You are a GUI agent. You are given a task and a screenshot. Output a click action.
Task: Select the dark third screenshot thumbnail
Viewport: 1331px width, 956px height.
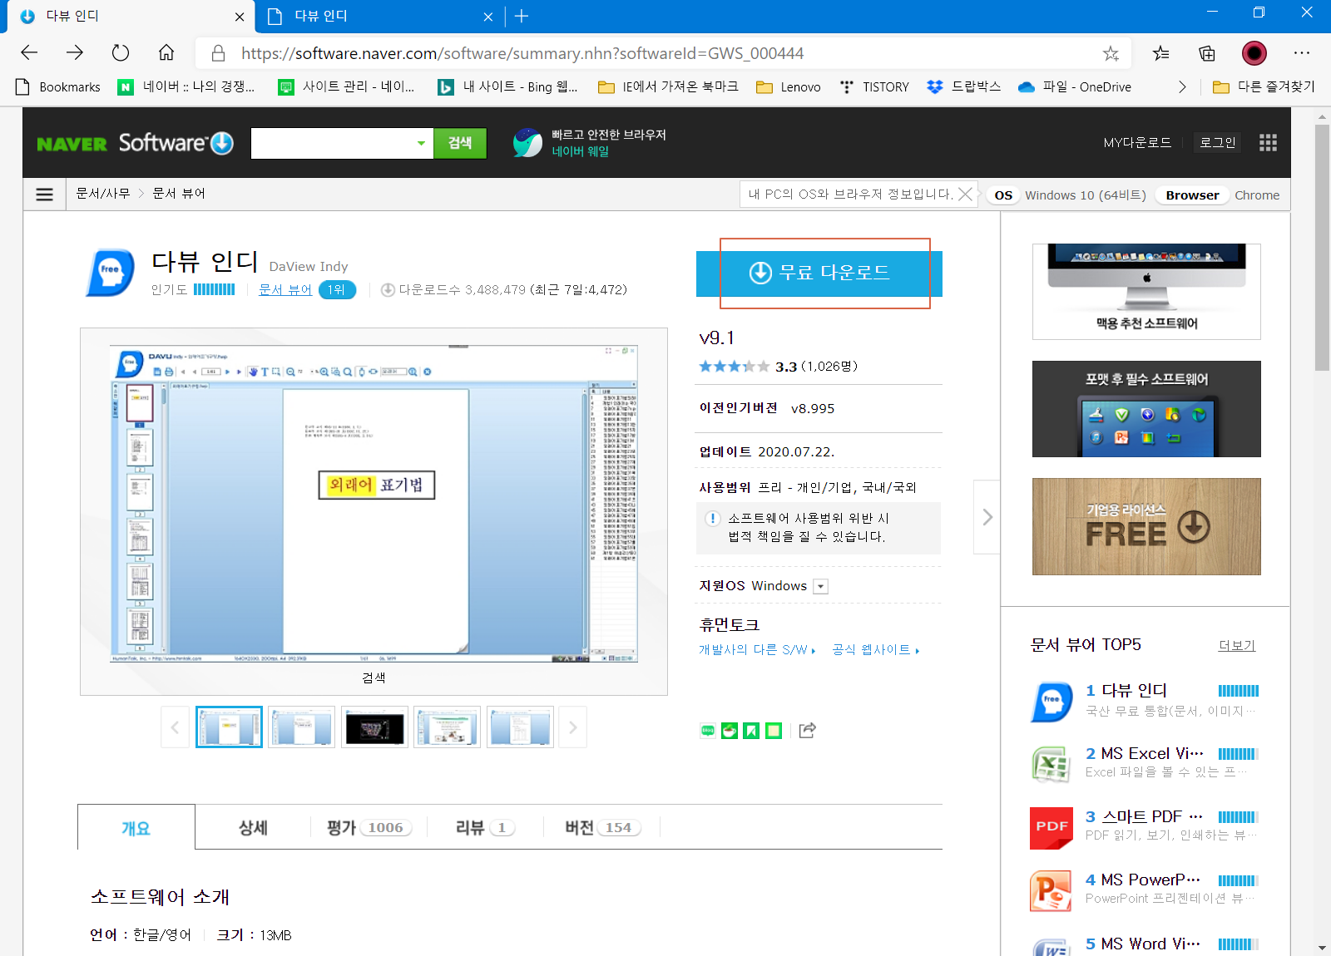point(374,727)
